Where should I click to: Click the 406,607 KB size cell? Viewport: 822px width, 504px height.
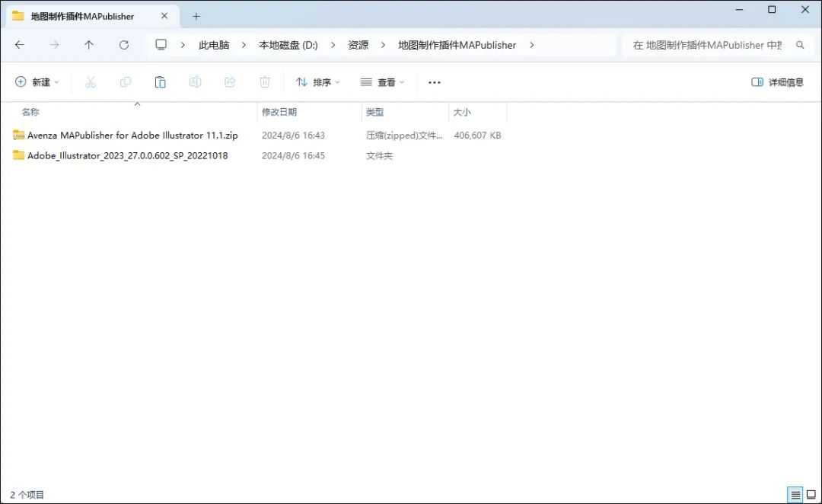[477, 135]
